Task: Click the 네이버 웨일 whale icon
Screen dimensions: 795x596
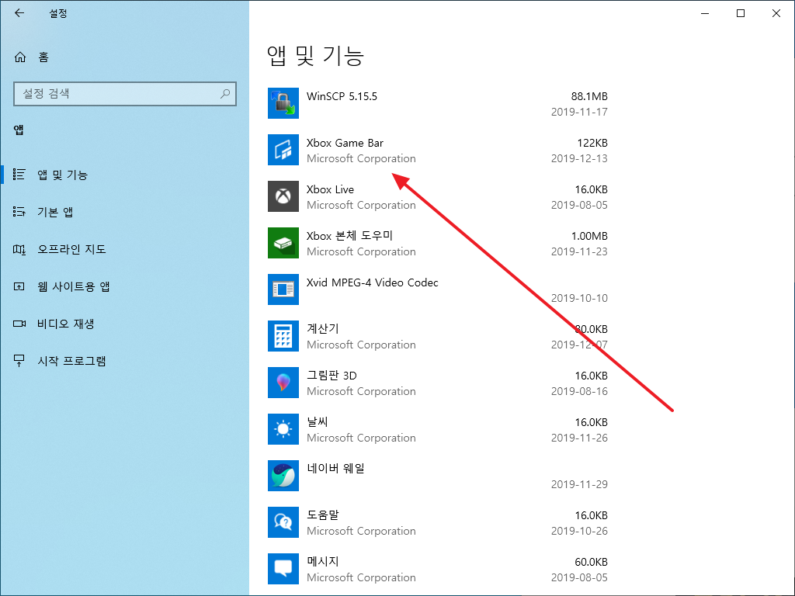Action: [x=283, y=476]
